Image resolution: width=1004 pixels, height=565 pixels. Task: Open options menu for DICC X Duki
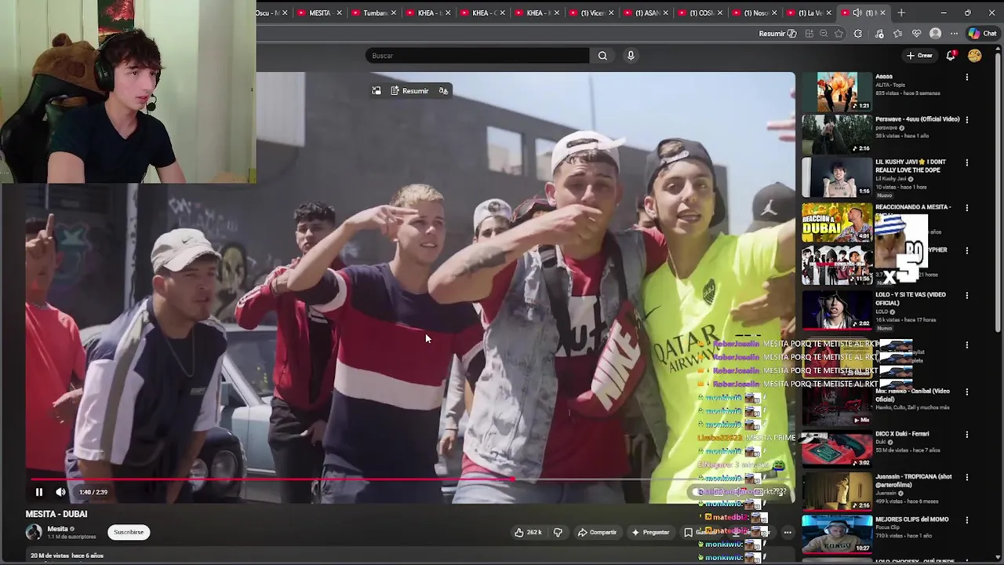coord(966,435)
